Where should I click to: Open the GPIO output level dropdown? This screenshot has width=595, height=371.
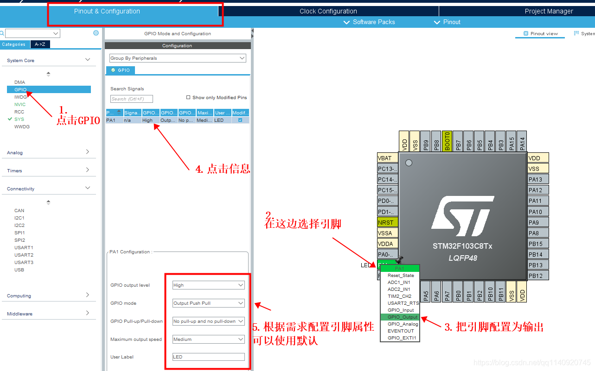coord(208,285)
